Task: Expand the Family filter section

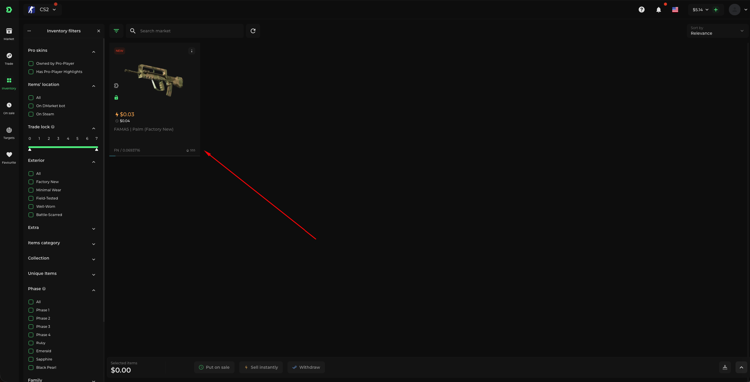Action: pos(94,381)
